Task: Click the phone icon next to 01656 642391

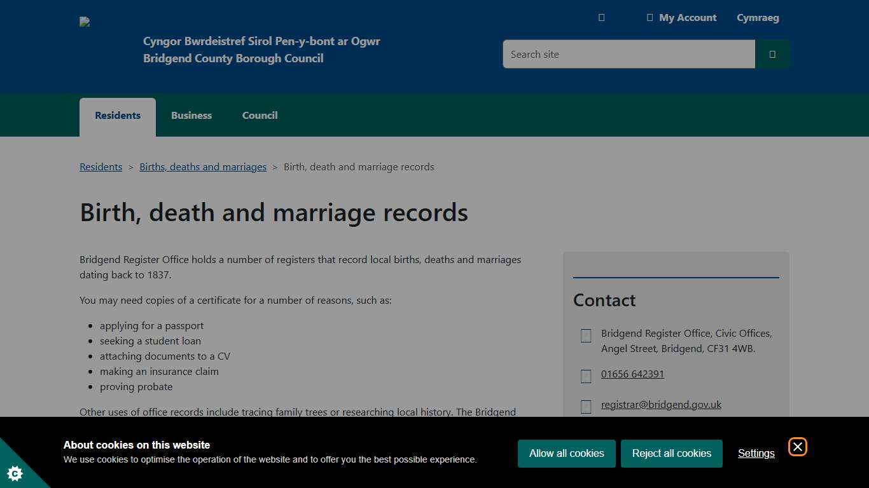Action: pyautogui.click(x=585, y=376)
